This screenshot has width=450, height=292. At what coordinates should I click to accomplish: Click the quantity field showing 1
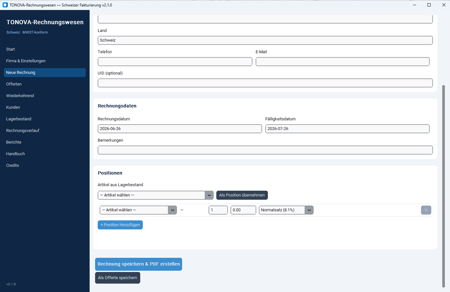tap(218, 210)
